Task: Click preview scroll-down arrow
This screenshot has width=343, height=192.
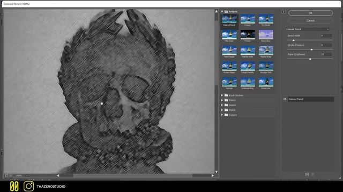Action: point(217,172)
